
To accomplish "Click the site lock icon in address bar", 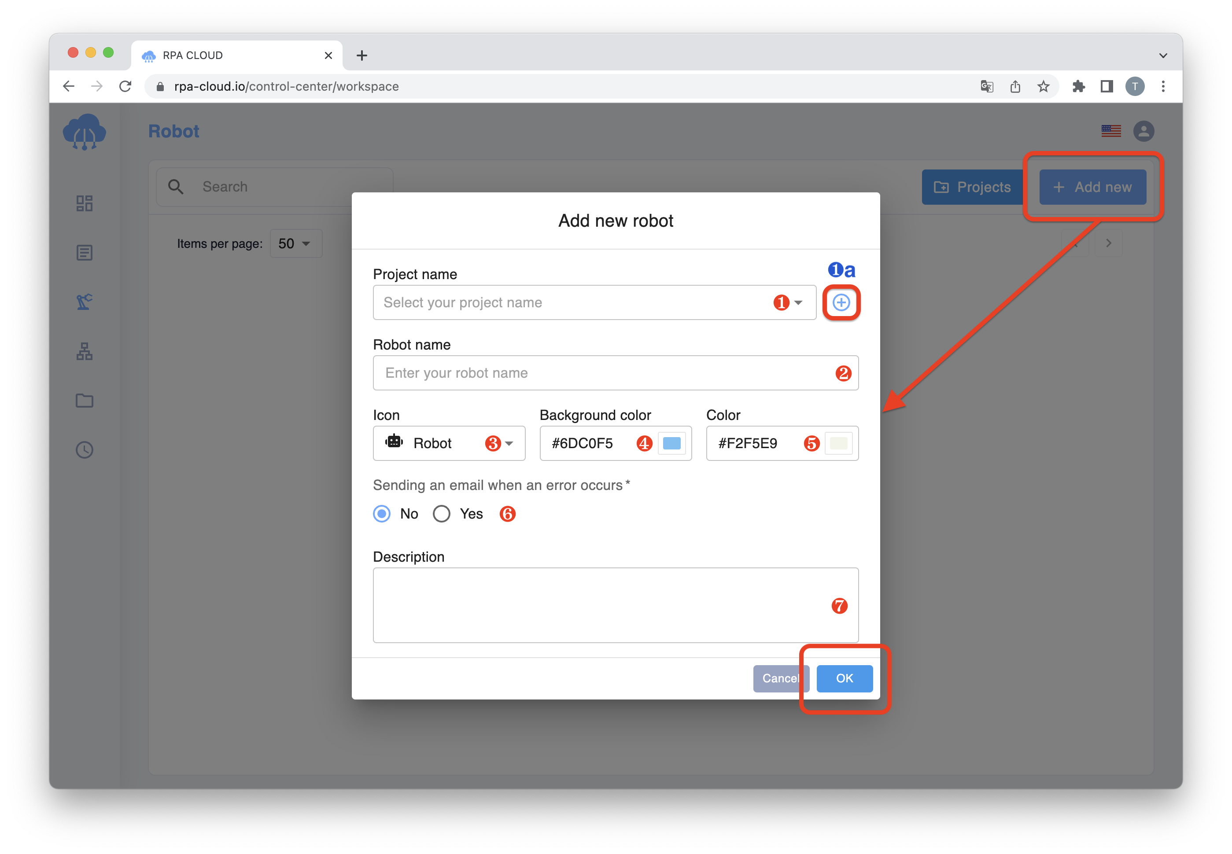I will click(160, 87).
